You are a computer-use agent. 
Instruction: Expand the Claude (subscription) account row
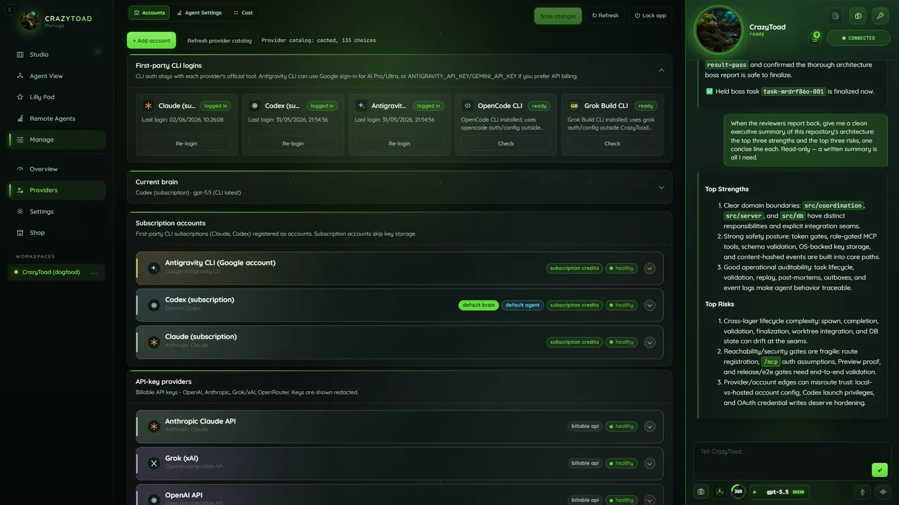(x=650, y=342)
